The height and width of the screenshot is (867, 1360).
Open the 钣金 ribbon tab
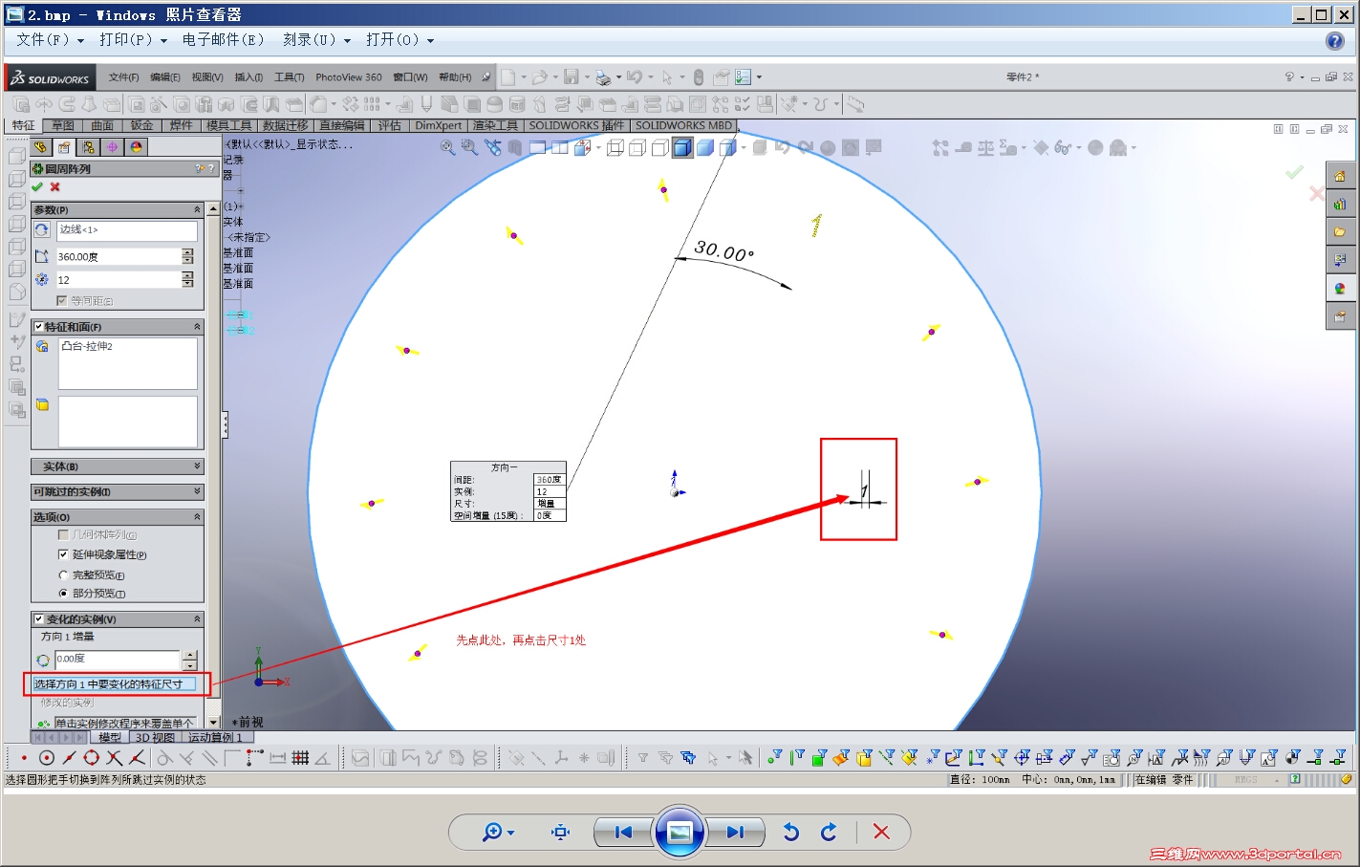(141, 126)
